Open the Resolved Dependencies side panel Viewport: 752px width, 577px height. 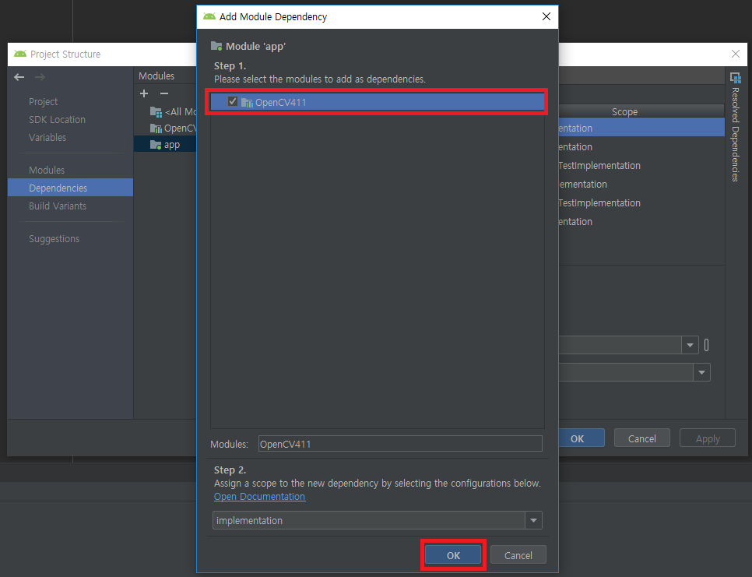(735, 127)
